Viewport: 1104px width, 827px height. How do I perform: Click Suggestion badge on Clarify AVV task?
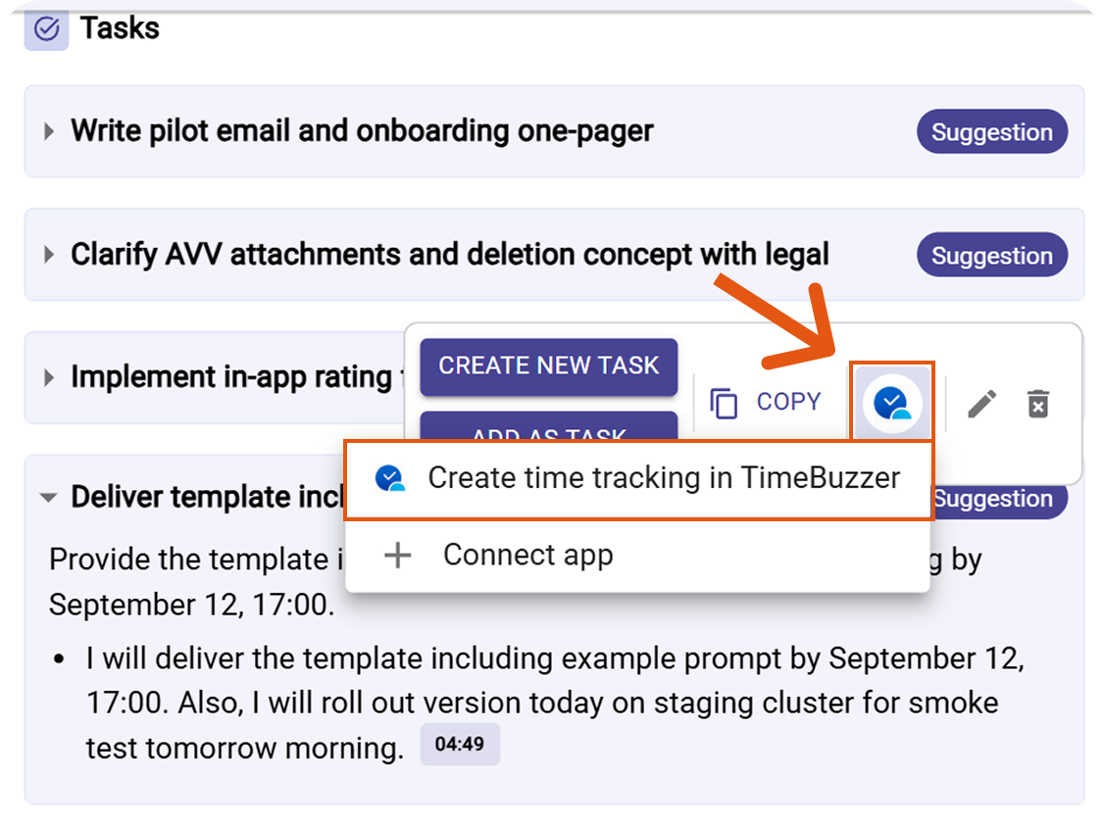tap(991, 256)
